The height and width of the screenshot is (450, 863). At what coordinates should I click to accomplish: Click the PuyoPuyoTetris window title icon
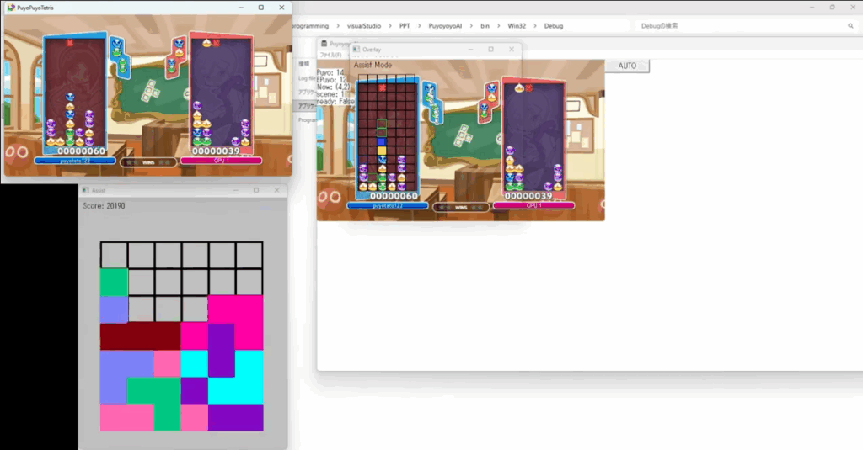(10, 7)
